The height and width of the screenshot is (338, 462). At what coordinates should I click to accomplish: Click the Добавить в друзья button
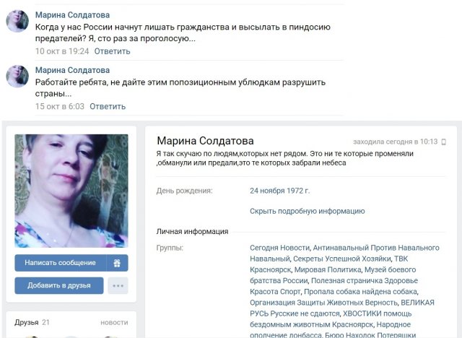pos(59,285)
